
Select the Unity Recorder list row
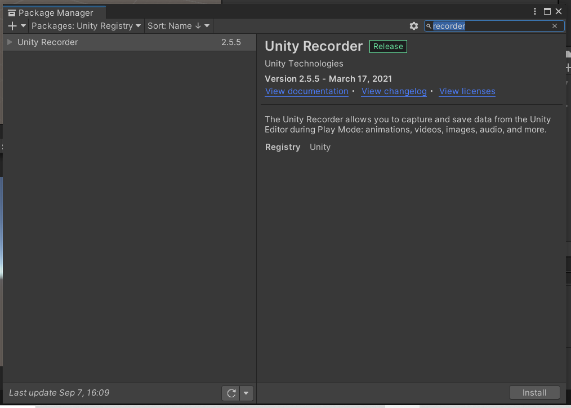[130, 42]
